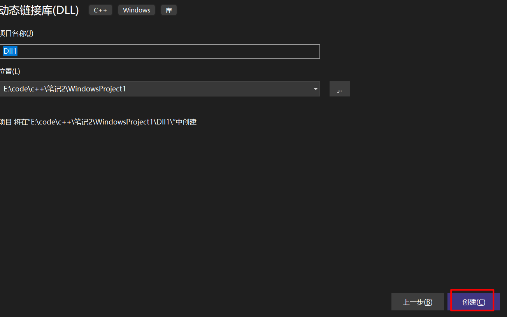Viewport: 507px width, 317px height.
Task: Click the project creation path notice
Action: (98, 122)
